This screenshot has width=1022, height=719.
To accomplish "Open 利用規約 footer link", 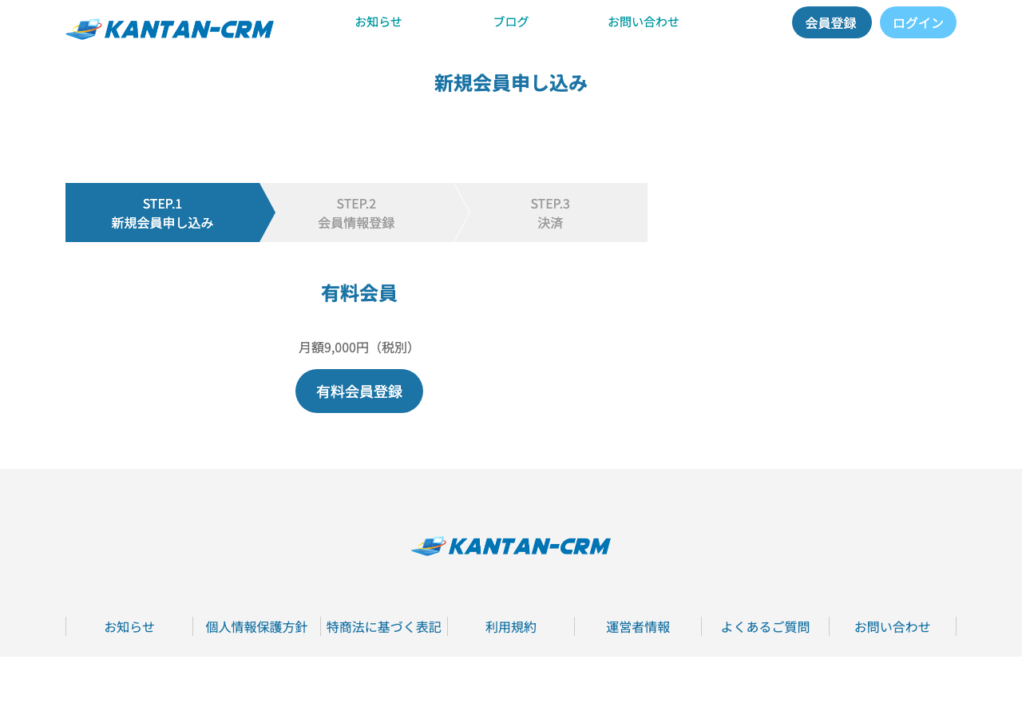I will tap(511, 626).
